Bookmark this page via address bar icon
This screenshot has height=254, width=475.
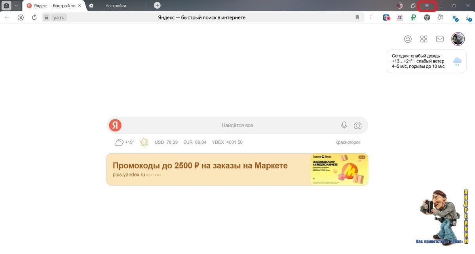tap(357, 17)
